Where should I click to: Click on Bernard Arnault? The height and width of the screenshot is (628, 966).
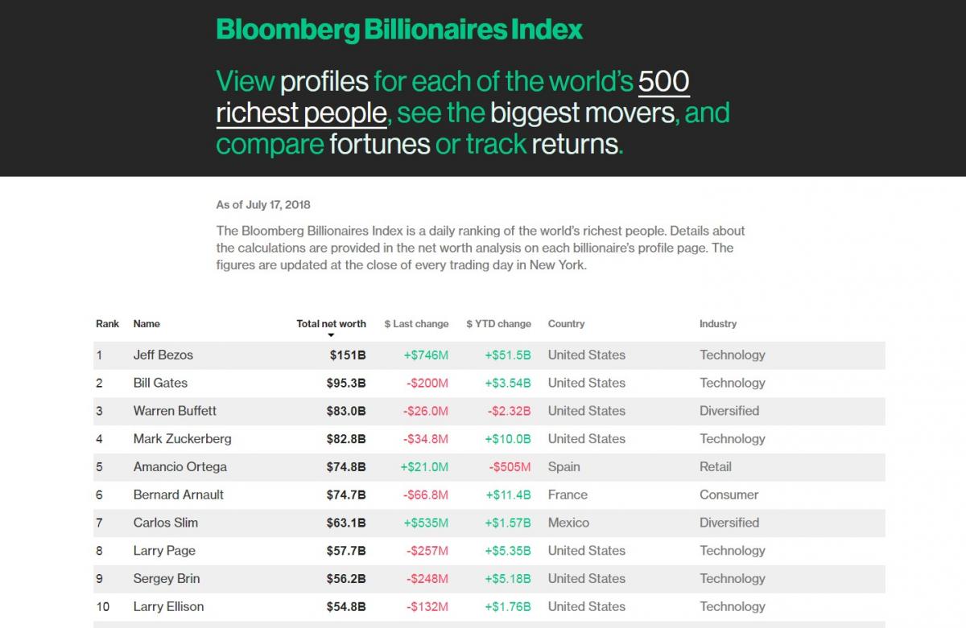click(179, 495)
